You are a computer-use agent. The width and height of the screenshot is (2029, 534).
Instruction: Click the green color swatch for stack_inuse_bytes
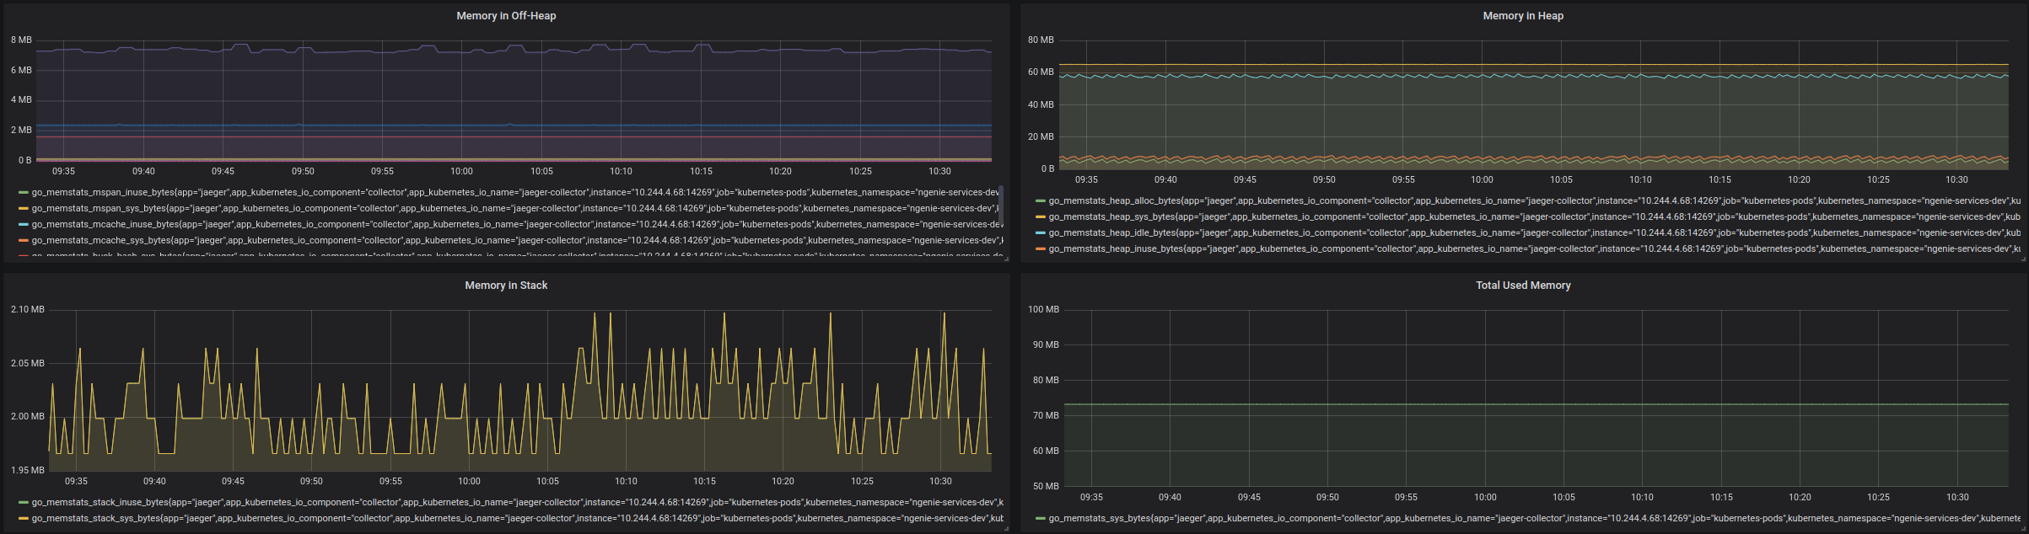[24, 503]
